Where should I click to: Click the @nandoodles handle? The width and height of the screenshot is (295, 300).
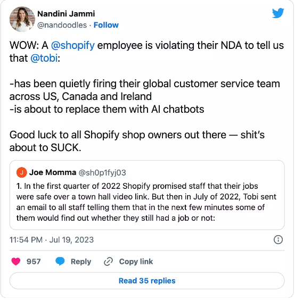tap(62, 25)
